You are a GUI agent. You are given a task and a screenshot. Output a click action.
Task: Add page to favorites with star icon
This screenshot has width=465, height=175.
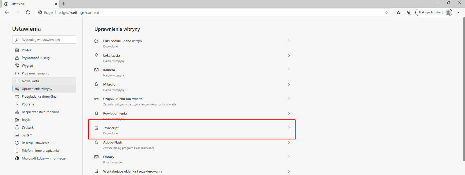tap(387, 12)
